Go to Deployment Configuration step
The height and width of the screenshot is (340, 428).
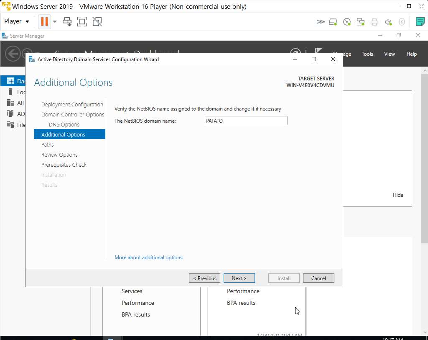[x=72, y=105]
